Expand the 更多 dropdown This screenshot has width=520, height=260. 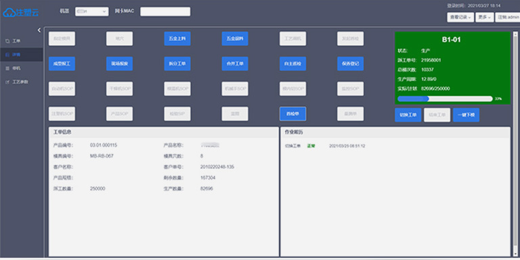(x=485, y=17)
